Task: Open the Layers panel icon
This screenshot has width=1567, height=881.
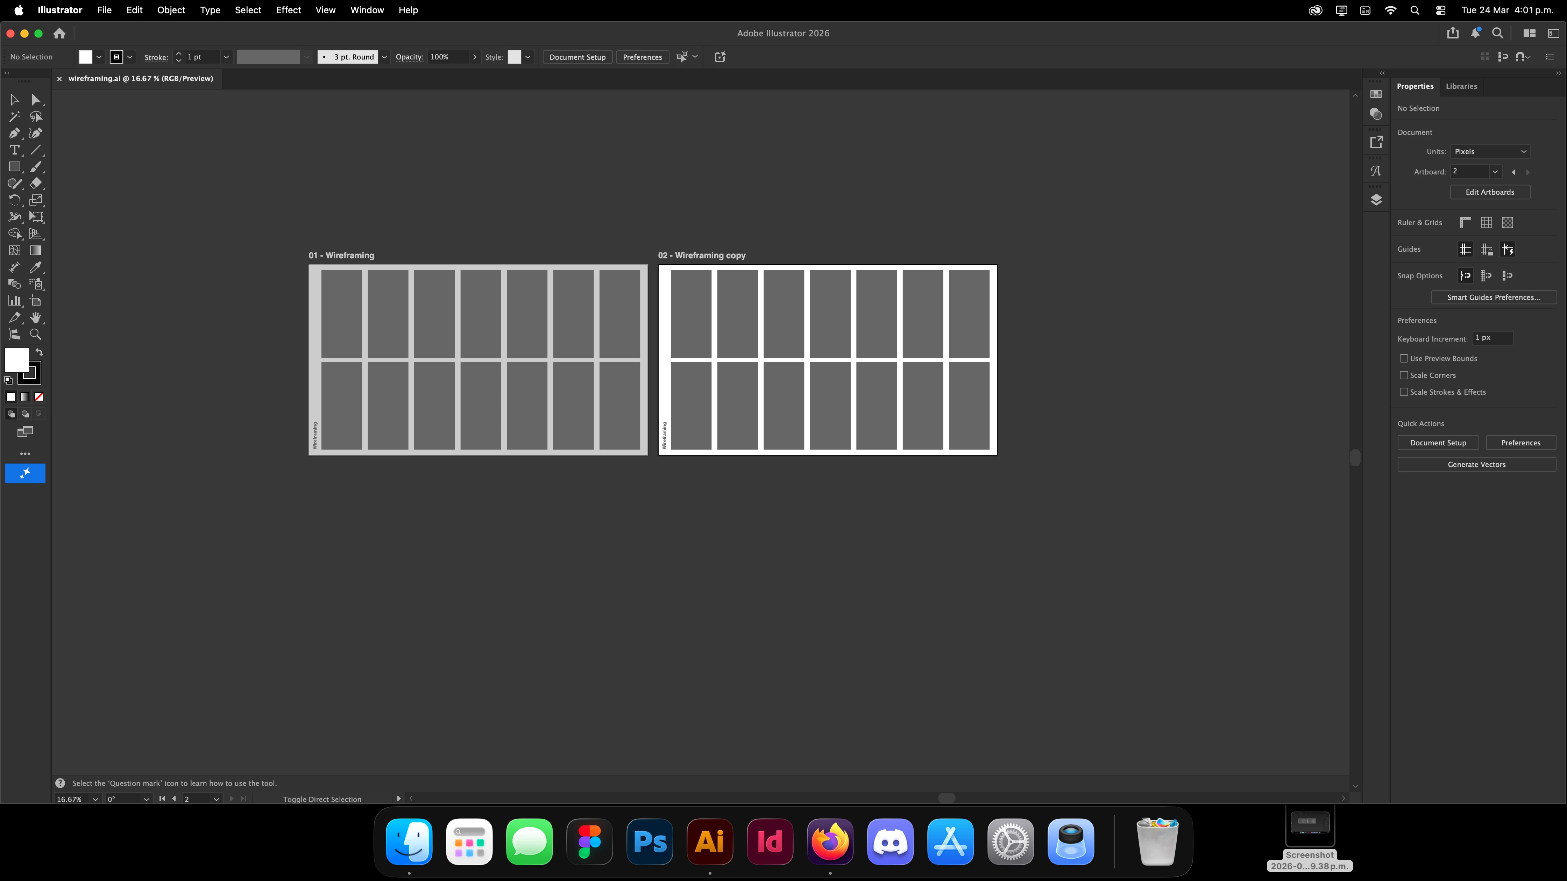Action: [x=1376, y=200]
